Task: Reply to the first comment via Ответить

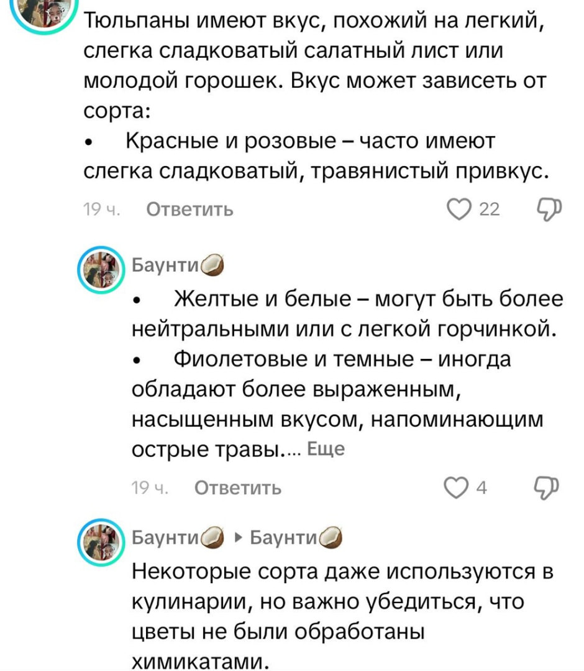Action: 189,210
